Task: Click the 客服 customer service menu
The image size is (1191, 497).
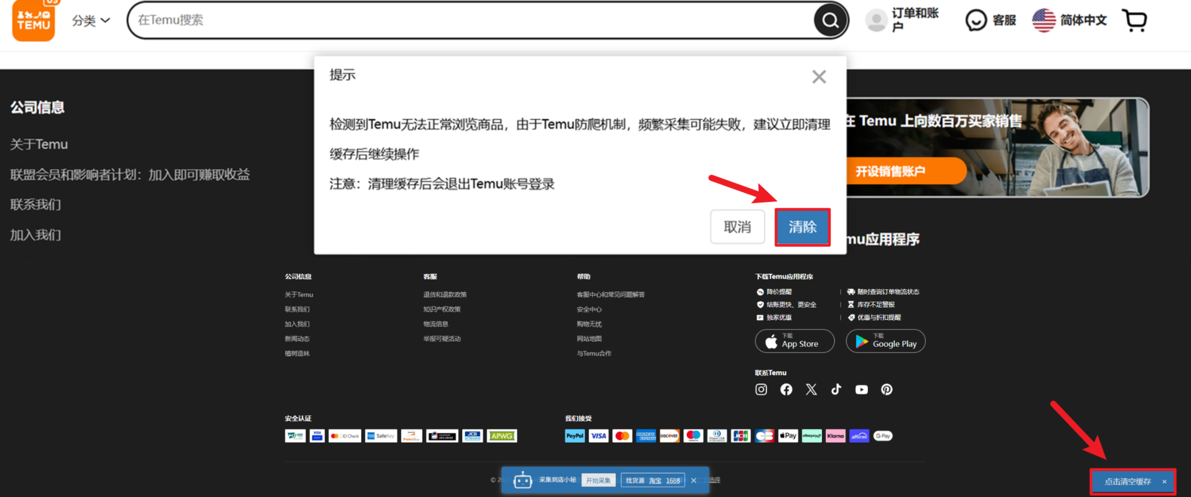Action: pos(990,20)
